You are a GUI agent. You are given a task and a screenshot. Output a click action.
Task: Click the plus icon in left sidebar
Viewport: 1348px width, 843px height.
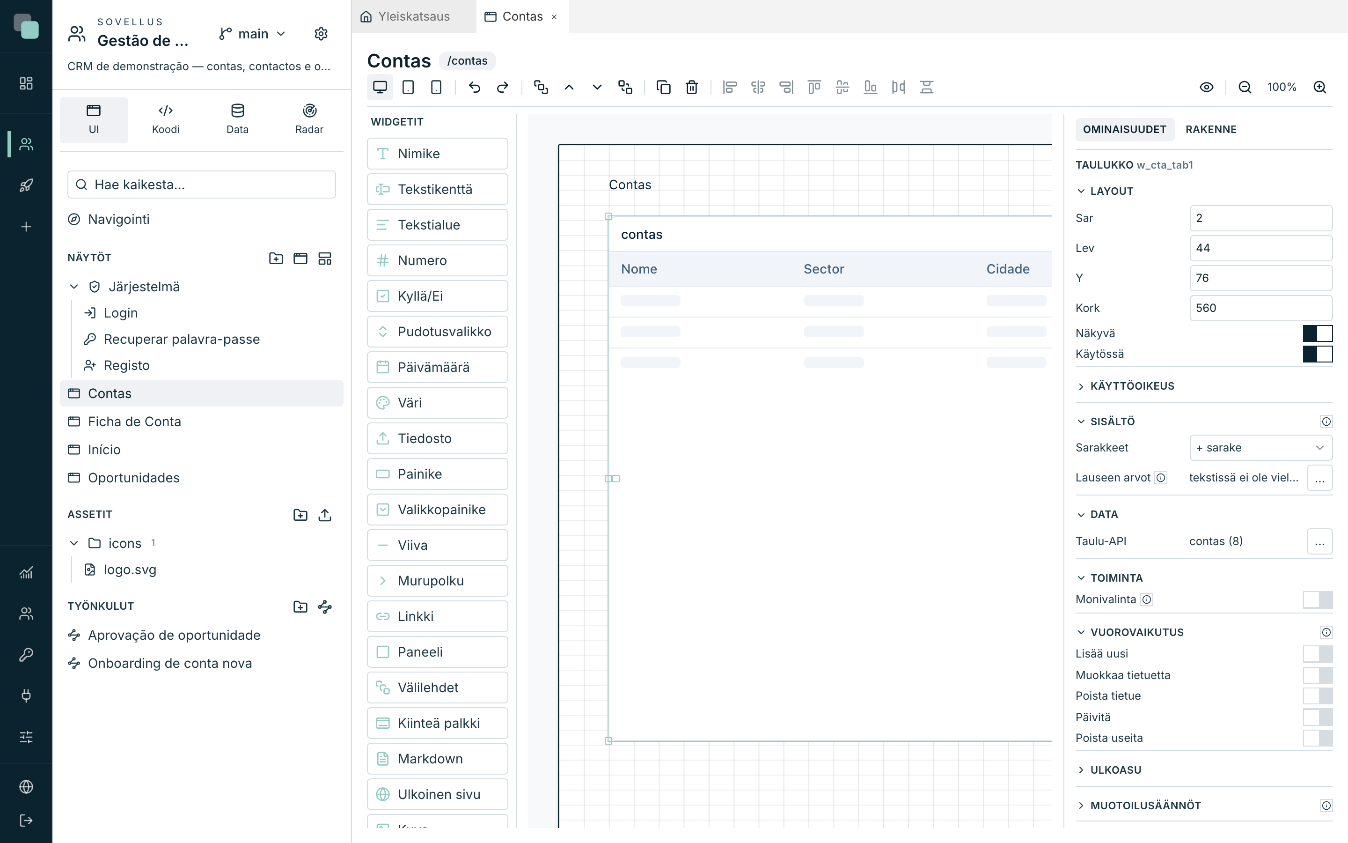(x=26, y=226)
